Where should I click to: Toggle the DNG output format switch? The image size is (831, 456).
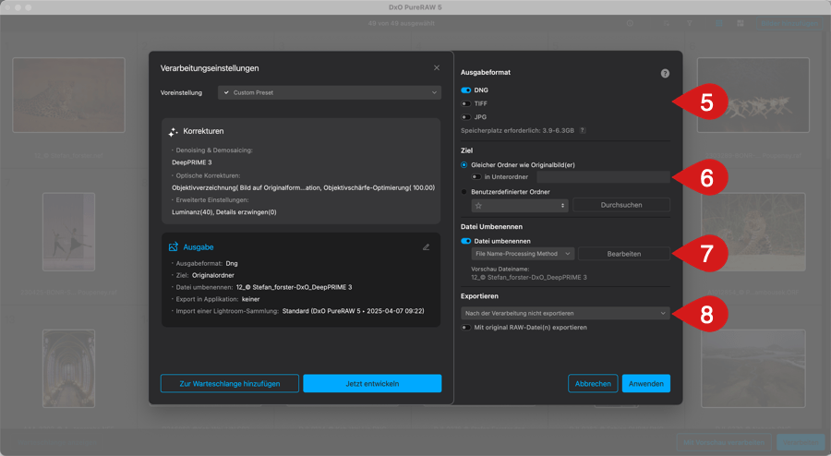[466, 90]
